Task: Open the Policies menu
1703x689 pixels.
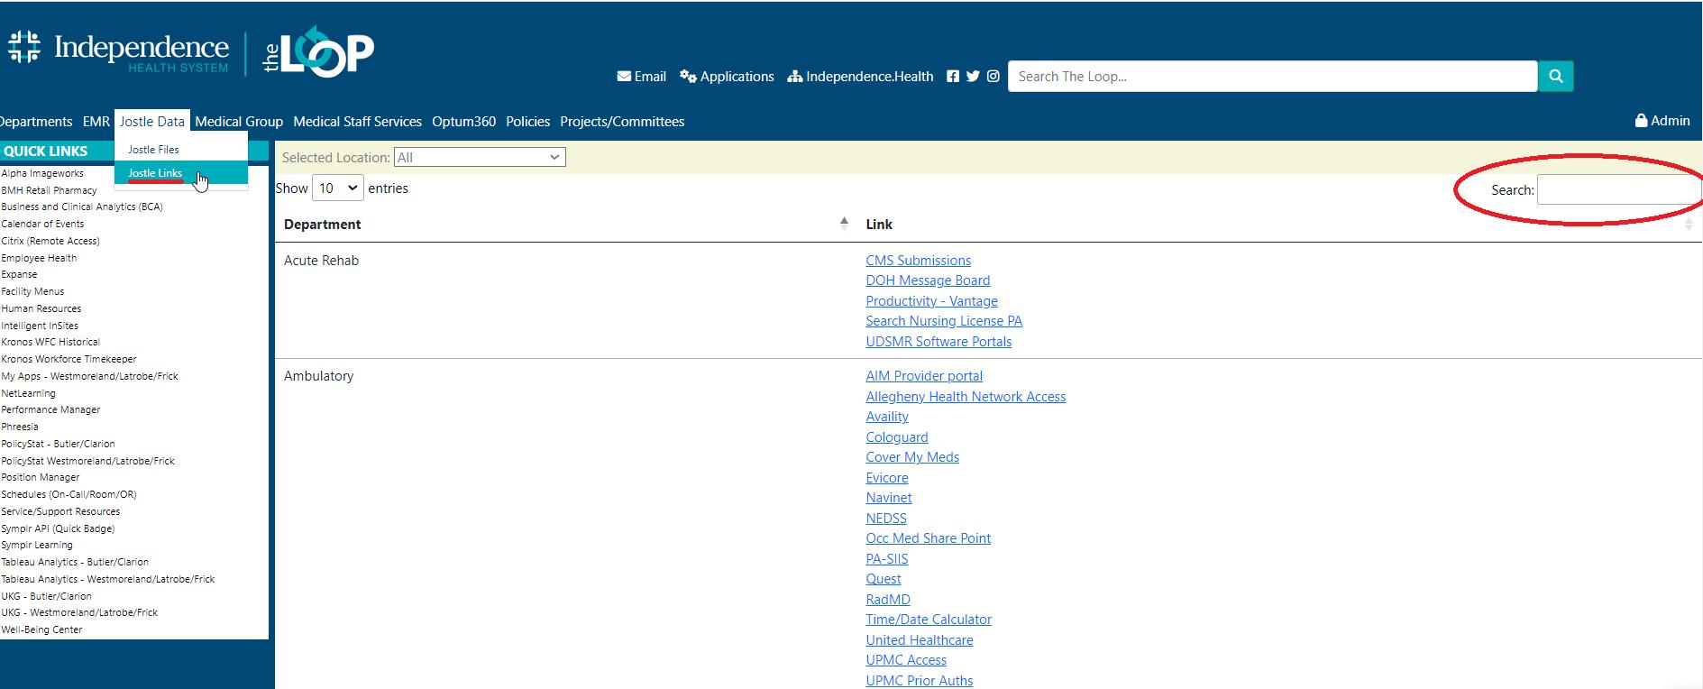Action: click(x=527, y=122)
